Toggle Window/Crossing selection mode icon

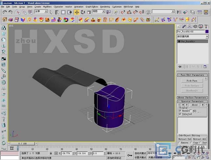pos(70,12)
